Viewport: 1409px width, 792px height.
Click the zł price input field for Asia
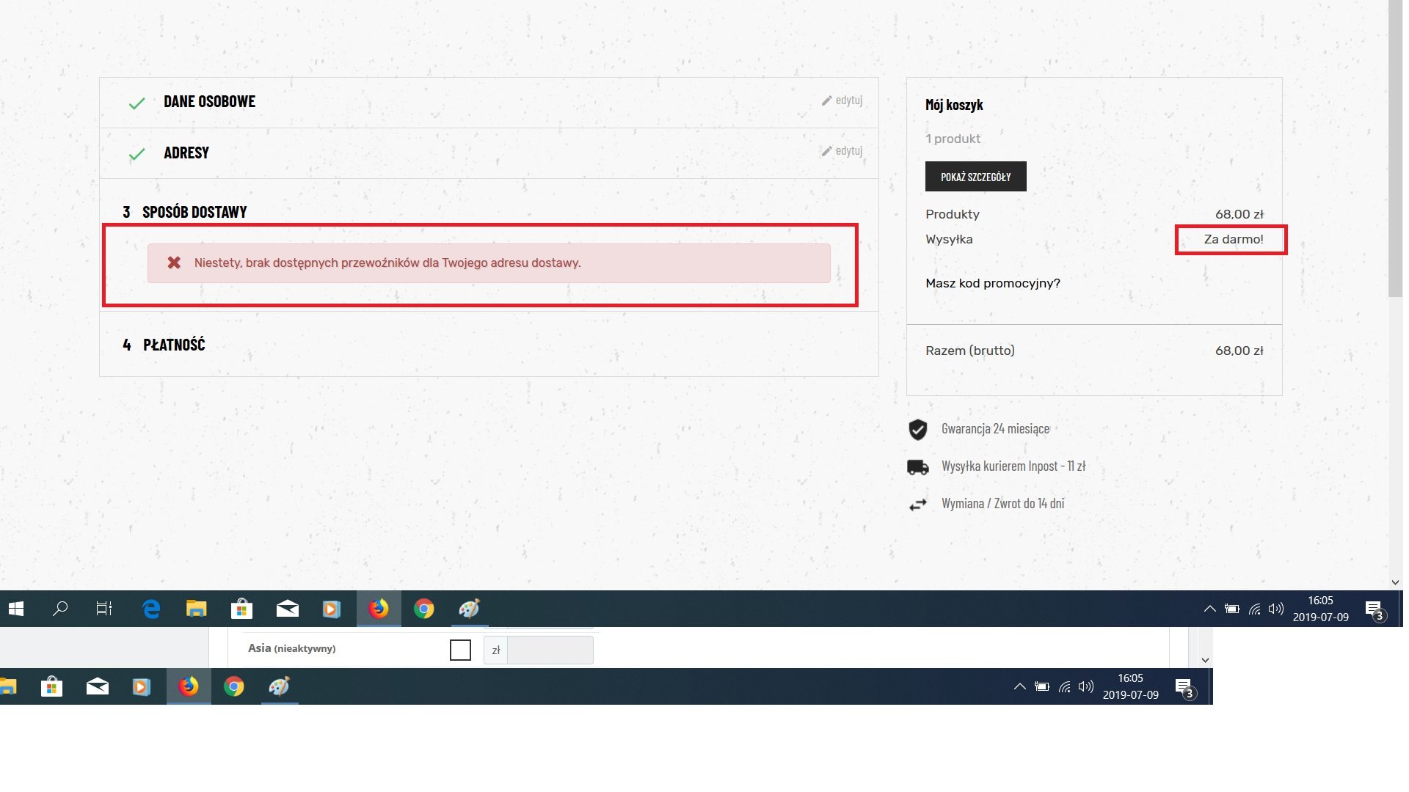[550, 650]
